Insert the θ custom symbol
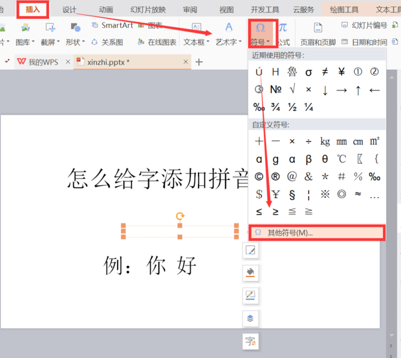The width and height of the screenshot is (401, 358). (x=325, y=159)
